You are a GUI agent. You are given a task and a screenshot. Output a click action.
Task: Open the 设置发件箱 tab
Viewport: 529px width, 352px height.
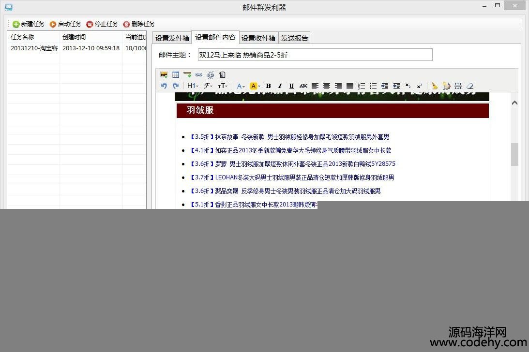(x=172, y=38)
